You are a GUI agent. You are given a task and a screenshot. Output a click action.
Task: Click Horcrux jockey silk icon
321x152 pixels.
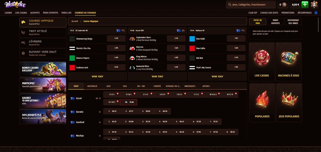[132, 48]
